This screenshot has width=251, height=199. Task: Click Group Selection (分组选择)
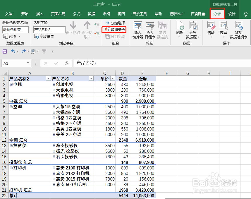coord(116,23)
